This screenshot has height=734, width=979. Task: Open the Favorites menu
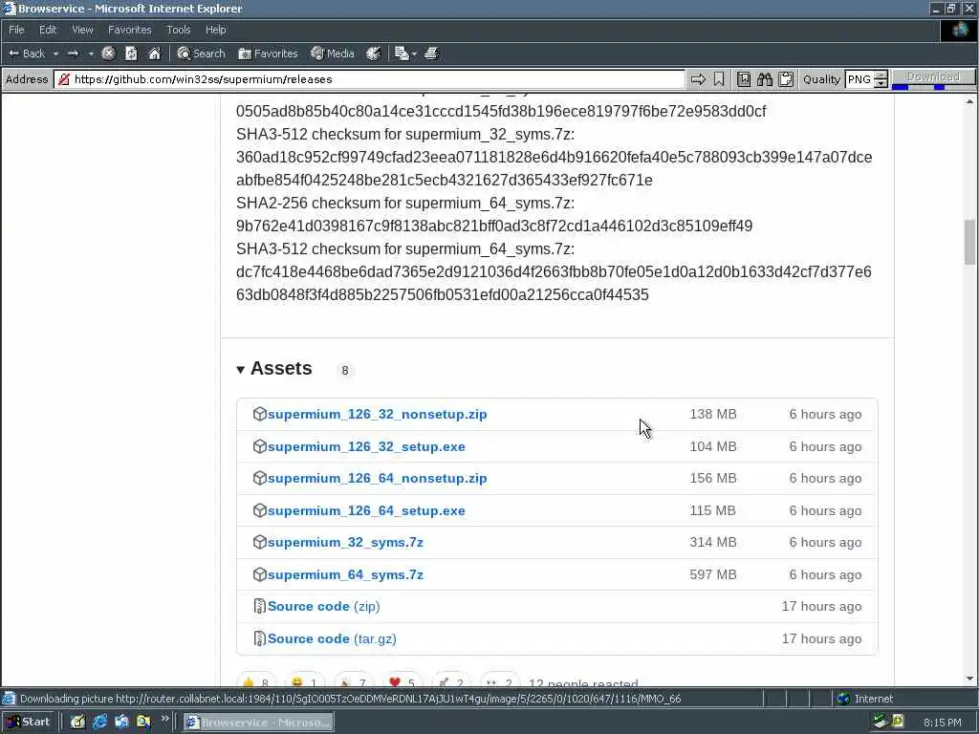(x=129, y=30)
